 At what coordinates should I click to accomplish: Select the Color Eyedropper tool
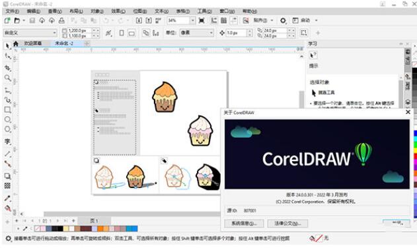[x=7, y=199]
